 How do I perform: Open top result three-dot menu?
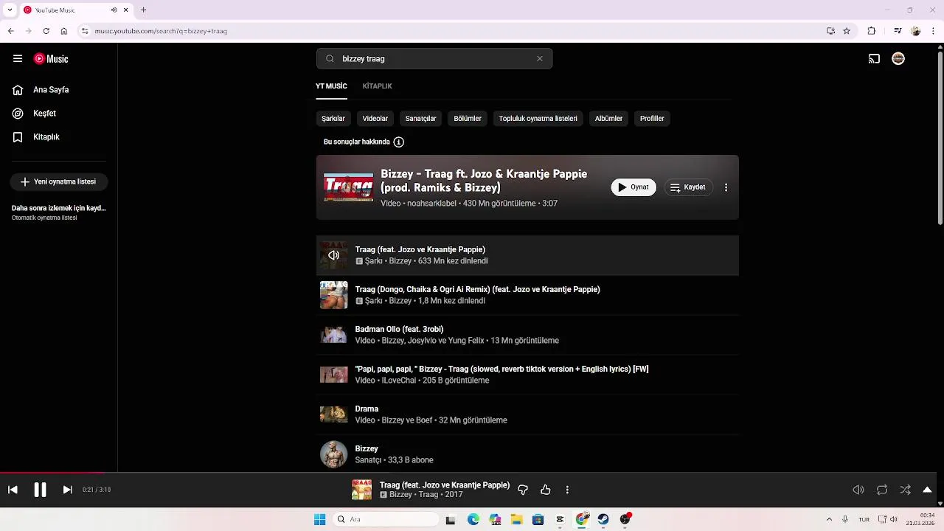coord(726,187)
